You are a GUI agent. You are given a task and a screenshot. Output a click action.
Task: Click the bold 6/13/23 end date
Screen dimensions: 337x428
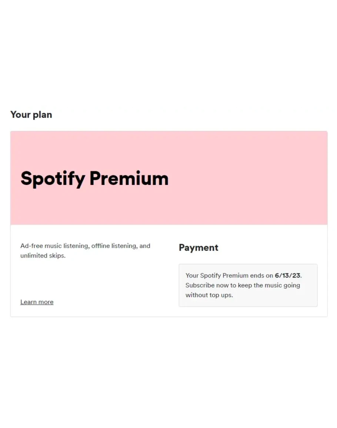coord(288,275)
